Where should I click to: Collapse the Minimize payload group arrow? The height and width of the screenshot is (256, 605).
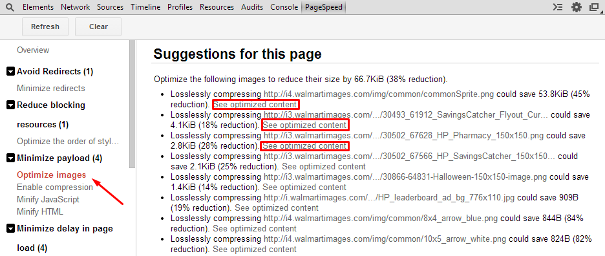tap(10, 158)
